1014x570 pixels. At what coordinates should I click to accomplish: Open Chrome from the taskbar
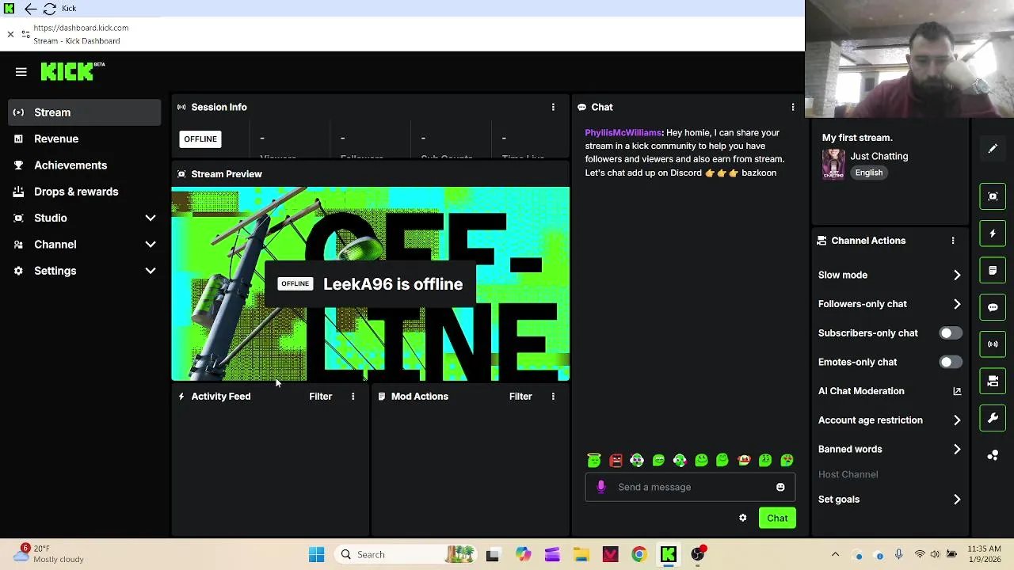(639, 554)
